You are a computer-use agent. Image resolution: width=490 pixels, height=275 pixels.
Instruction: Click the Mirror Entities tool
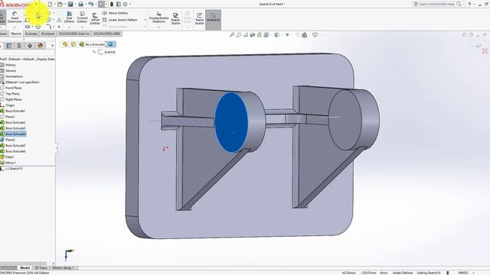click(115, 13)
